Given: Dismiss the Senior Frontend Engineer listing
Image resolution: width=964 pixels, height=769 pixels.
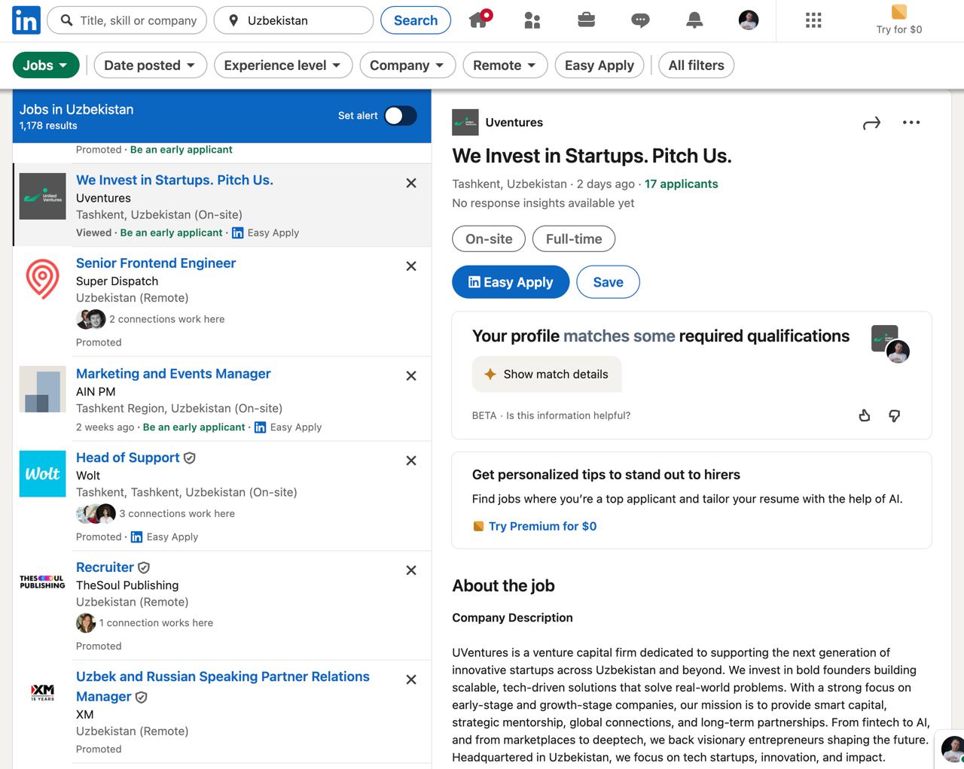Looking at the screenshot, I should [411, 266].
